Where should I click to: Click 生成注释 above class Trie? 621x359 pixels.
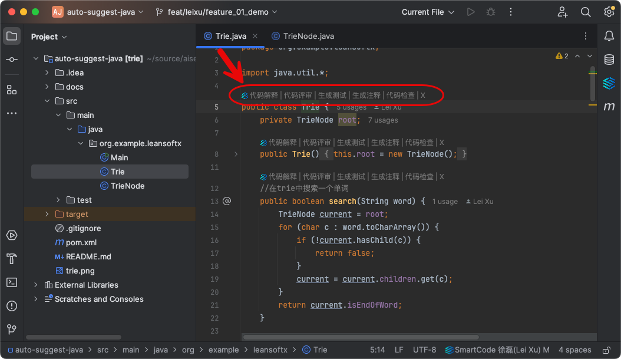366,95
